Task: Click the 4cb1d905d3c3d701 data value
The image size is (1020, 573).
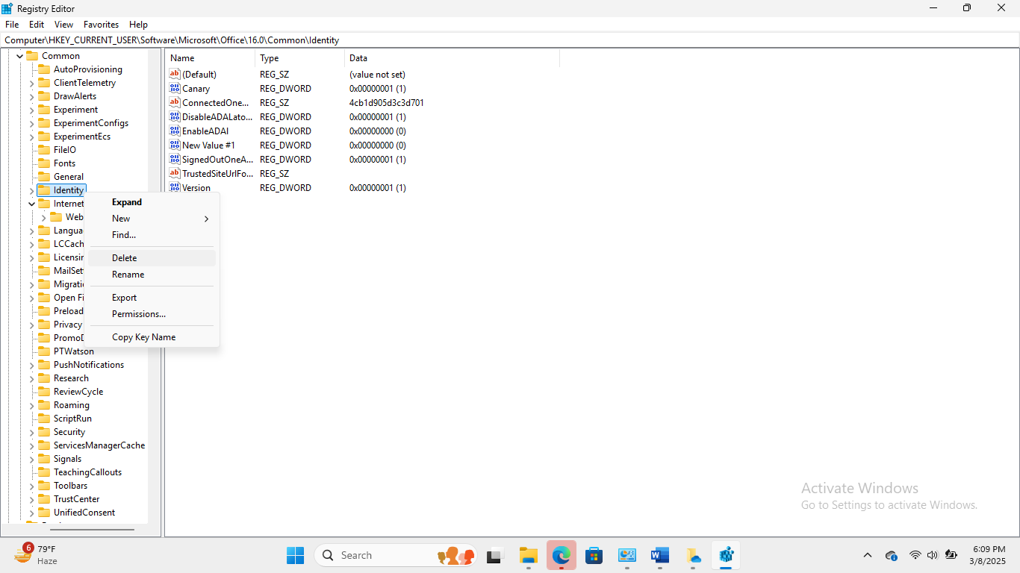Action: (387, 103)
